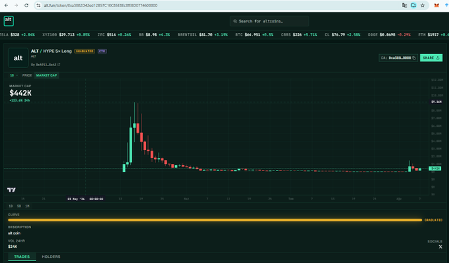Open the 1D interval dropdown above chart
This screenshot has width=449, height=263.
13,75
